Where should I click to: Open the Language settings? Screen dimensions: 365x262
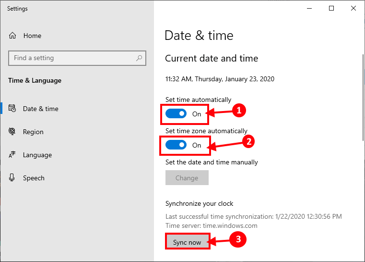coord(37,155)
